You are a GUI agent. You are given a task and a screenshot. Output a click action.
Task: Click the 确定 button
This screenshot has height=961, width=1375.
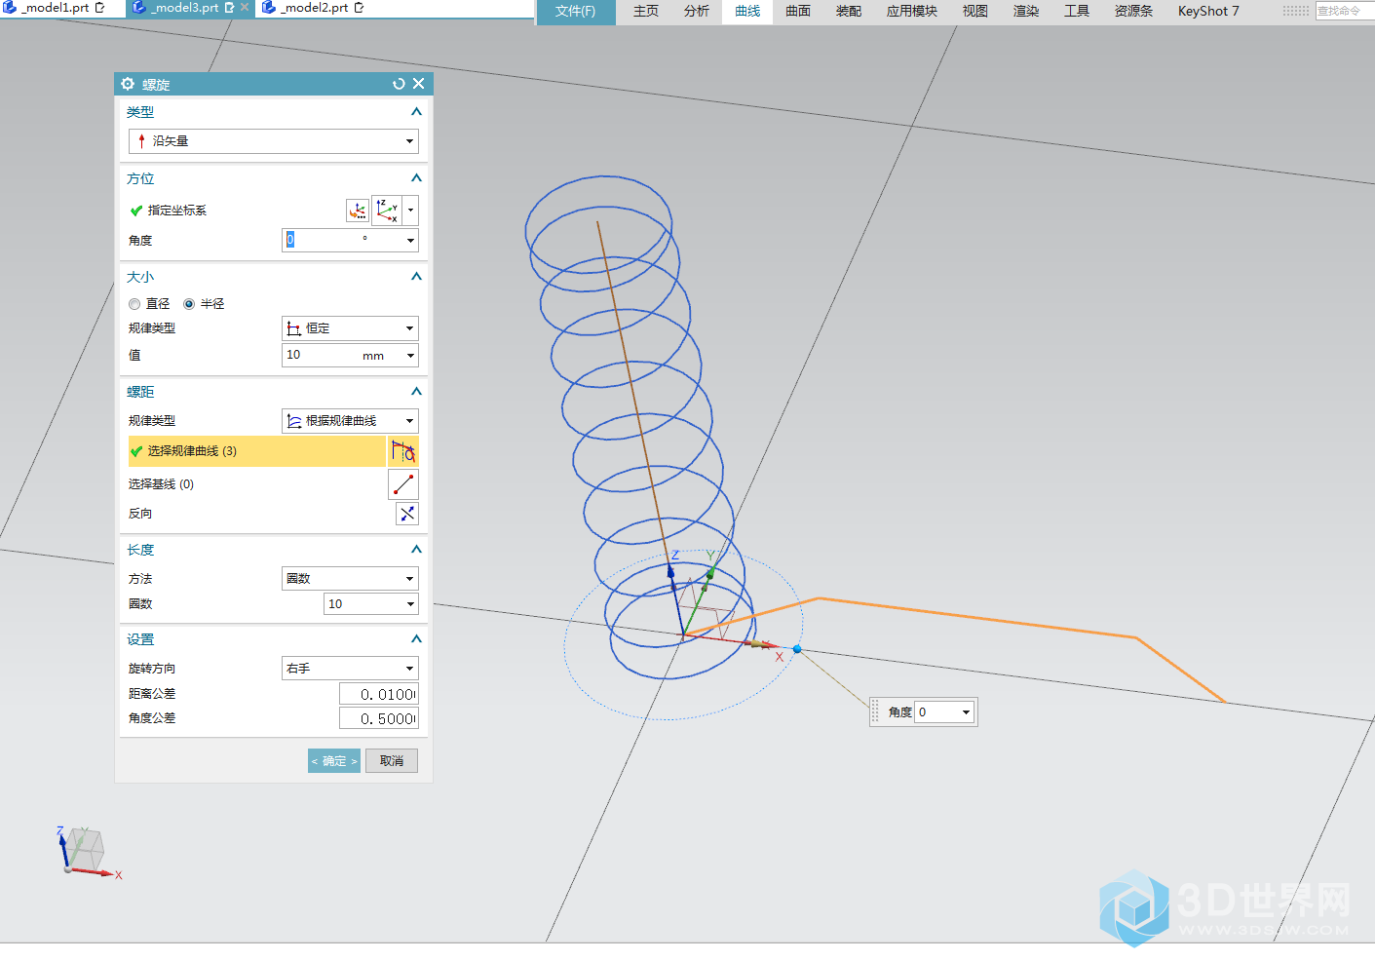tap(334, 761)
